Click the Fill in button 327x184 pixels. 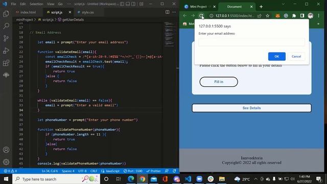(219, 82)
